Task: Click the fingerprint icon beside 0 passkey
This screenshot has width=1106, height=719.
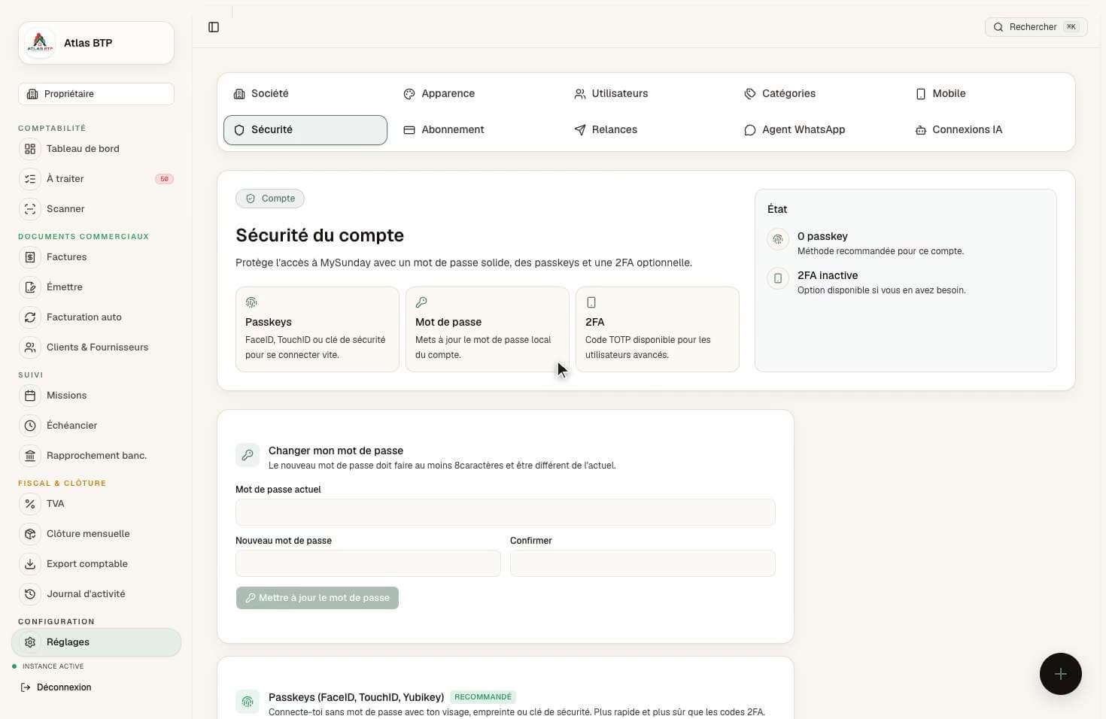Action: coord(778,239)
